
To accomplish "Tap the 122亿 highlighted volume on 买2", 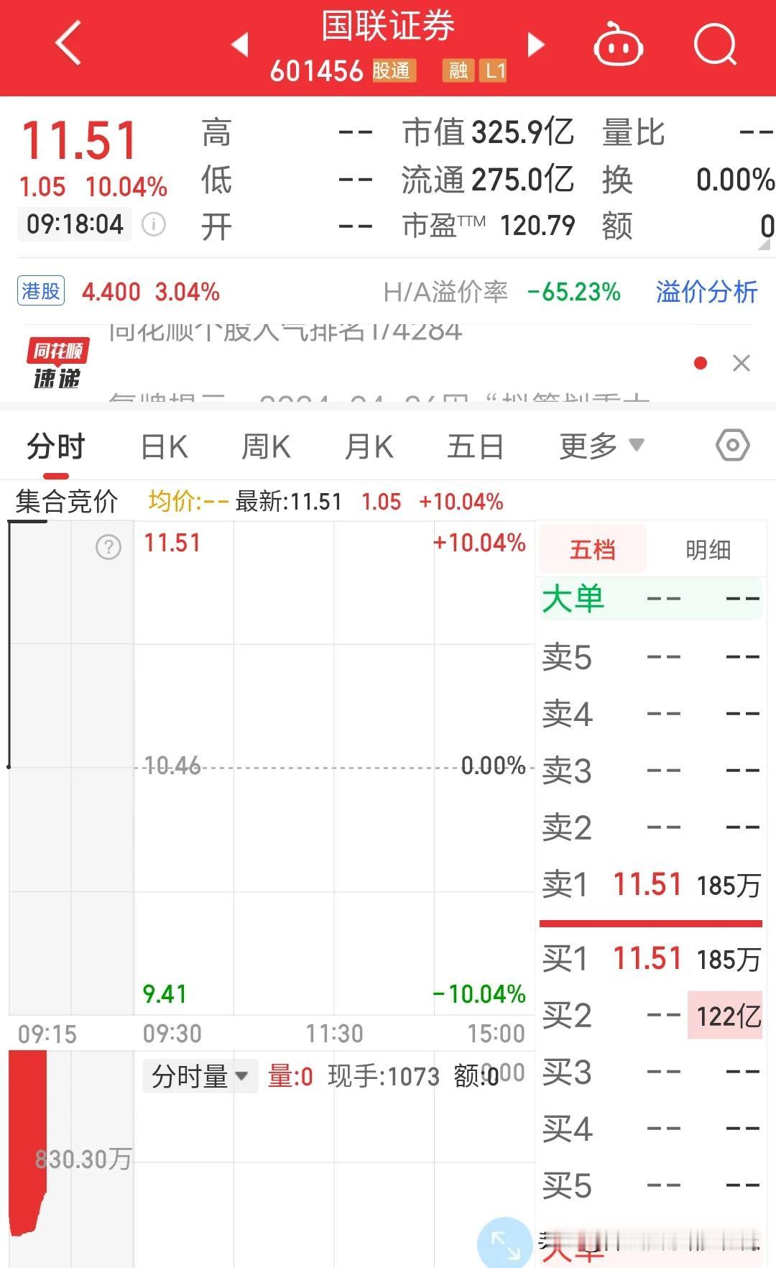I will [x=725, y=1015].
